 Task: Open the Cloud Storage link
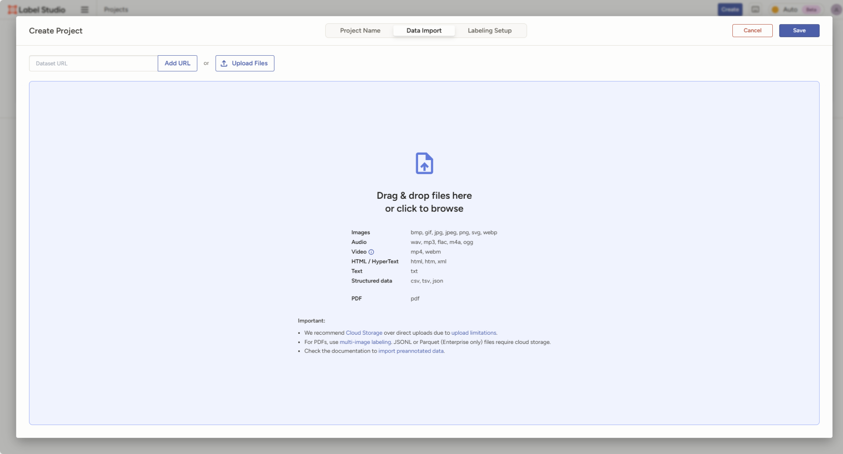[x=364, y=333]
